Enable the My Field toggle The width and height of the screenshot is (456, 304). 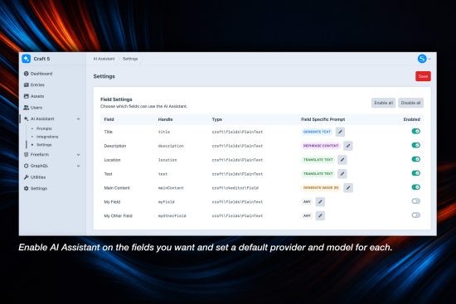coord(416,200)
